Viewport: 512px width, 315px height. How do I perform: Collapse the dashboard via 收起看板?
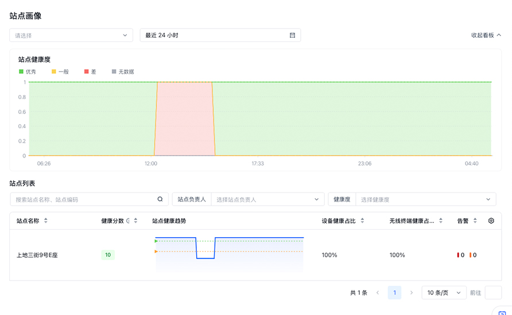point(486,36)
